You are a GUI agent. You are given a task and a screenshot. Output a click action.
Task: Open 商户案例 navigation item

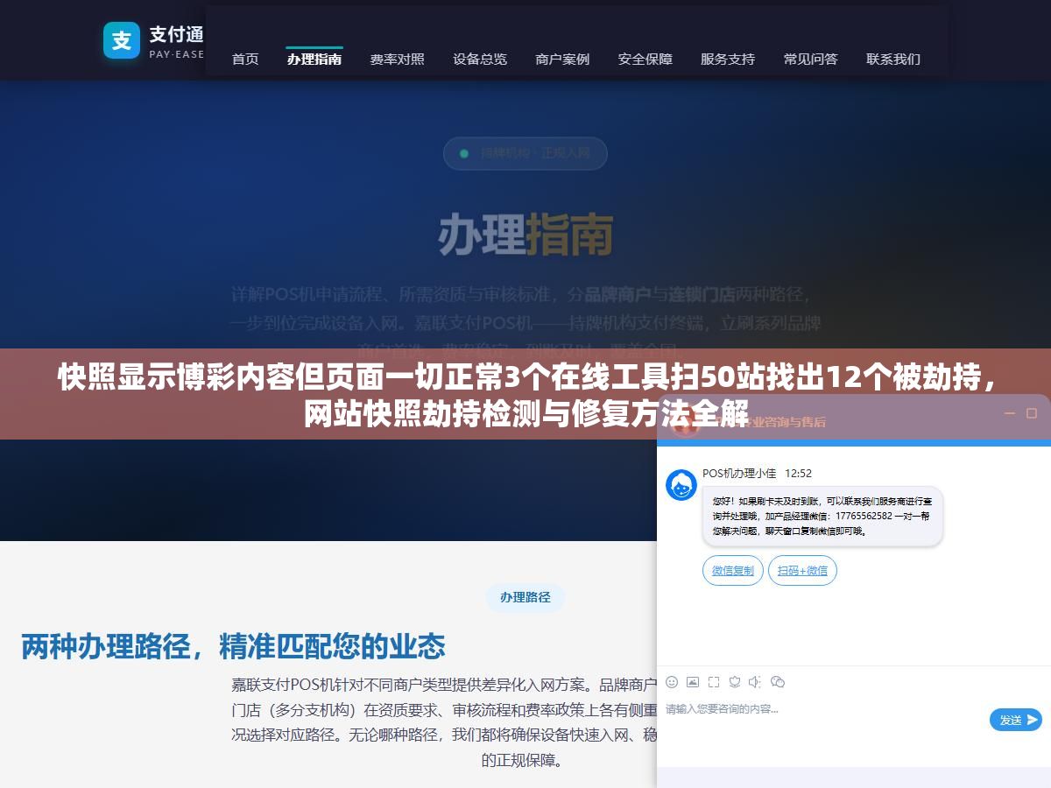562,59
